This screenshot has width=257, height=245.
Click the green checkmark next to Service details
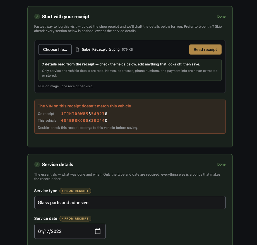tap(37, 164)
